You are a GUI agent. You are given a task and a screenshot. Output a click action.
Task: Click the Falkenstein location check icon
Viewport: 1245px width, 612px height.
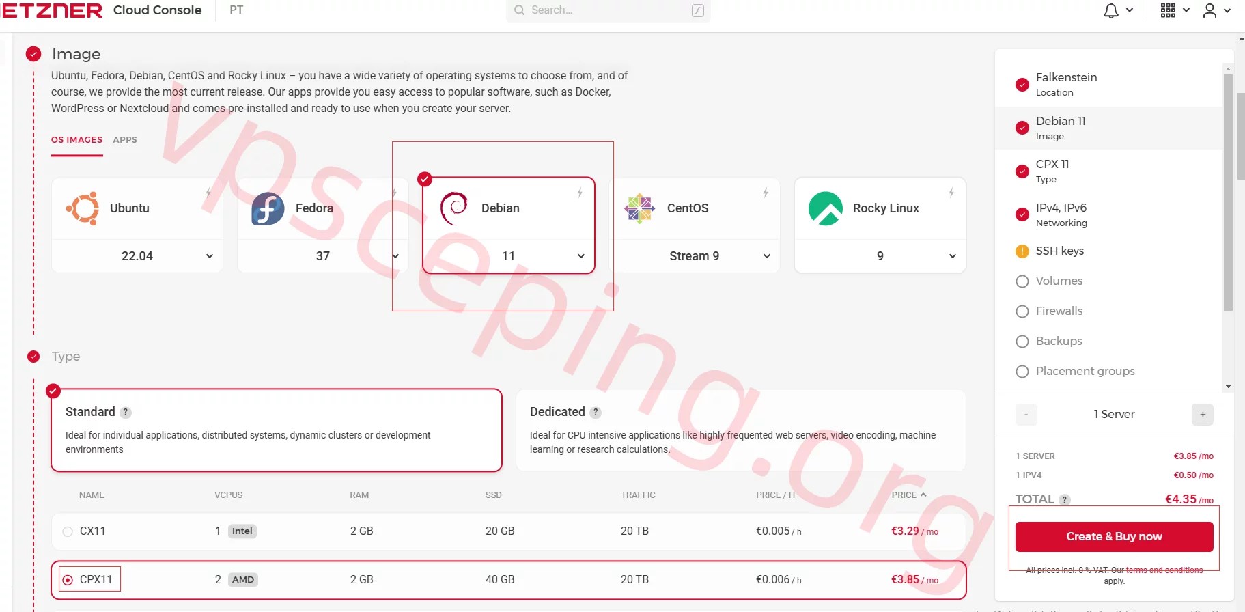[1022, 85]
